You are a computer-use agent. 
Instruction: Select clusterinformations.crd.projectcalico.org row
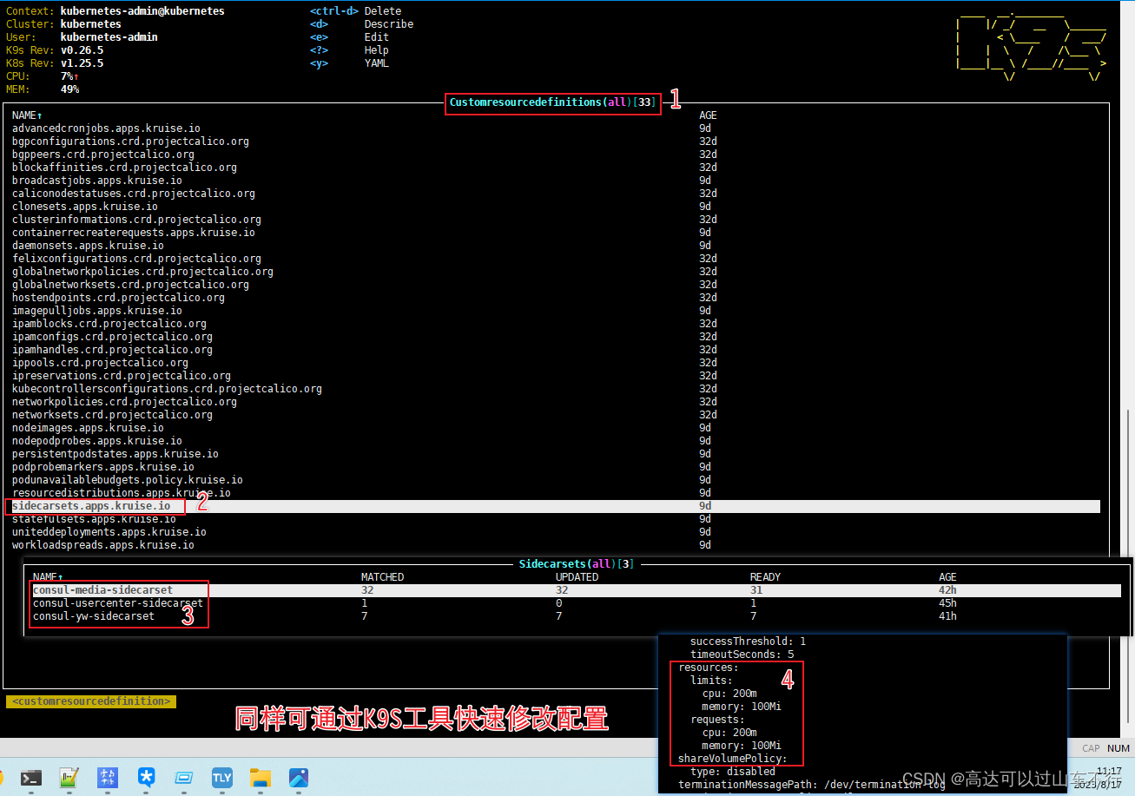[x=556, y=220]
